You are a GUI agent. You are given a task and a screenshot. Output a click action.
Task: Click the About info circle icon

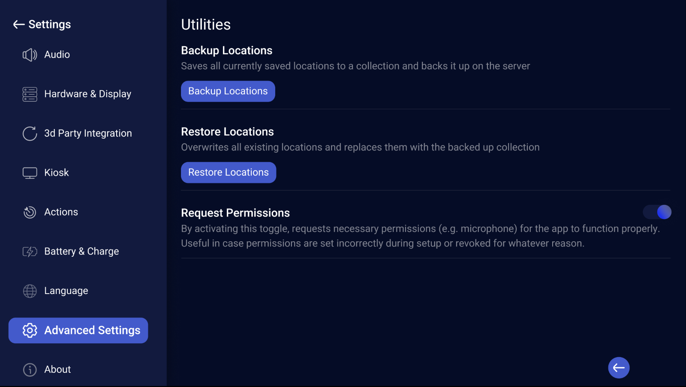click(x=30, y=369)
